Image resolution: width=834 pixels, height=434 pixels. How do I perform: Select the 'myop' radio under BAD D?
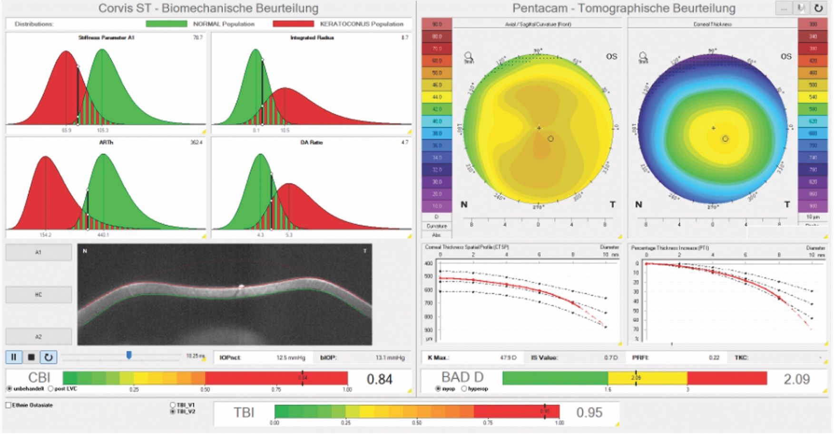[x=438, y=389]
